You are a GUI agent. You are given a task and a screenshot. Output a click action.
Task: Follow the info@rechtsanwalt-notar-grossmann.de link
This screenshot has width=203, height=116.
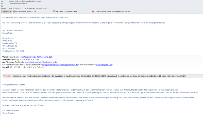[60, 64]
